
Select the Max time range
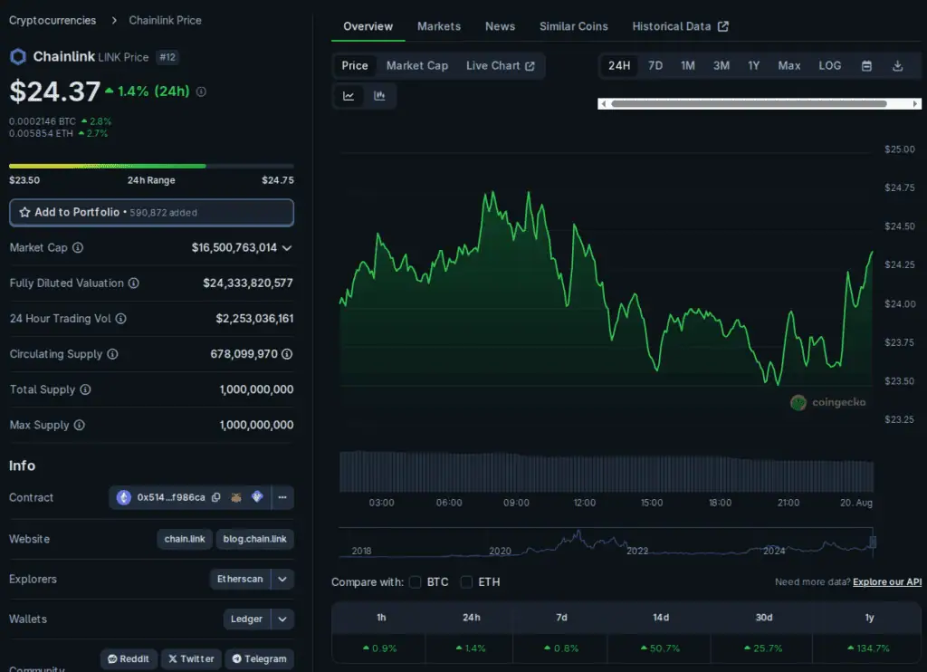pos(789,66)
